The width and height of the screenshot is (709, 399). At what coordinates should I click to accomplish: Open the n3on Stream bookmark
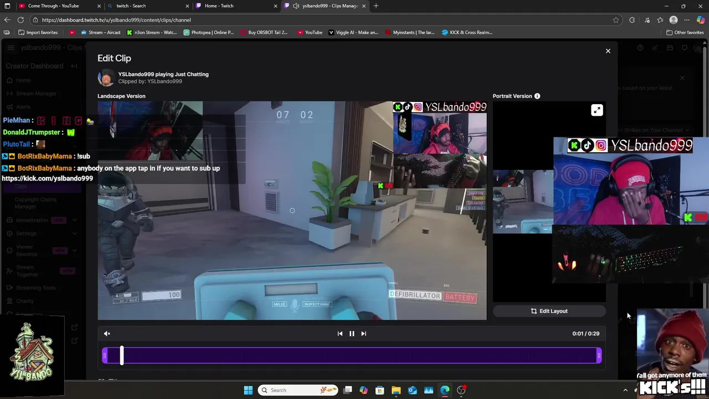click(151, 32)
